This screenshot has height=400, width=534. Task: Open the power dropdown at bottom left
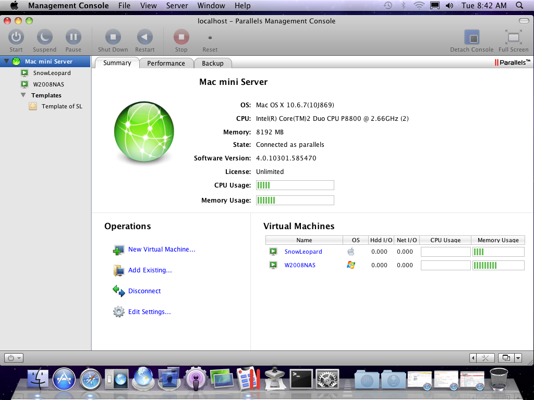pyautogui.click(x=14, y=358)
